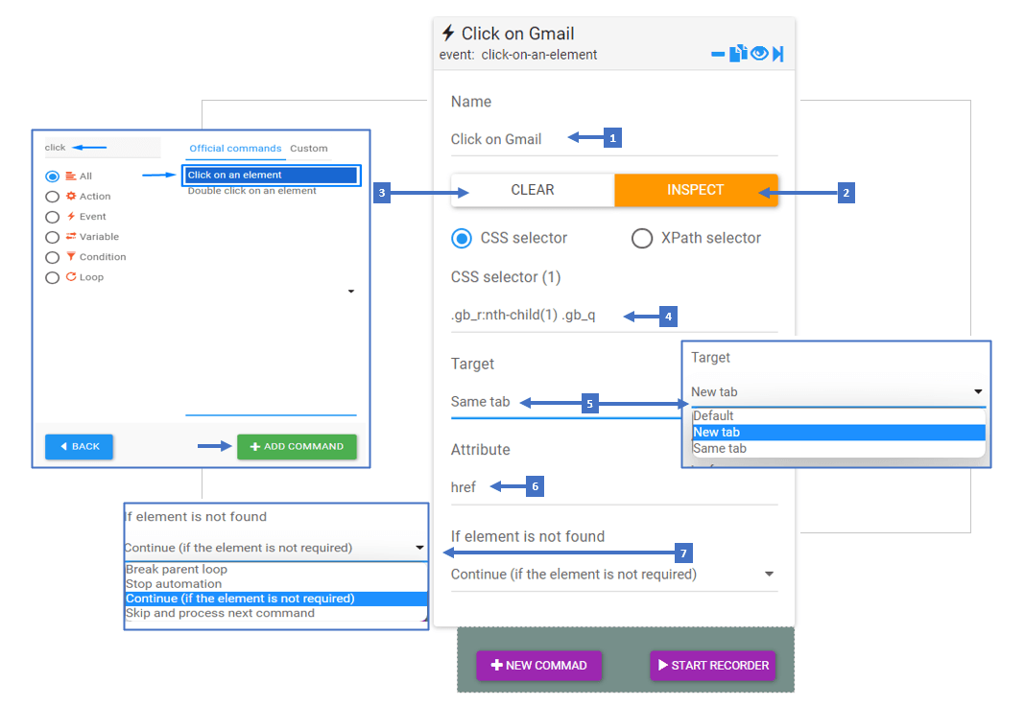Select Double click on an element command
The height and width of the screenshot is (706, 1025).
252,191
